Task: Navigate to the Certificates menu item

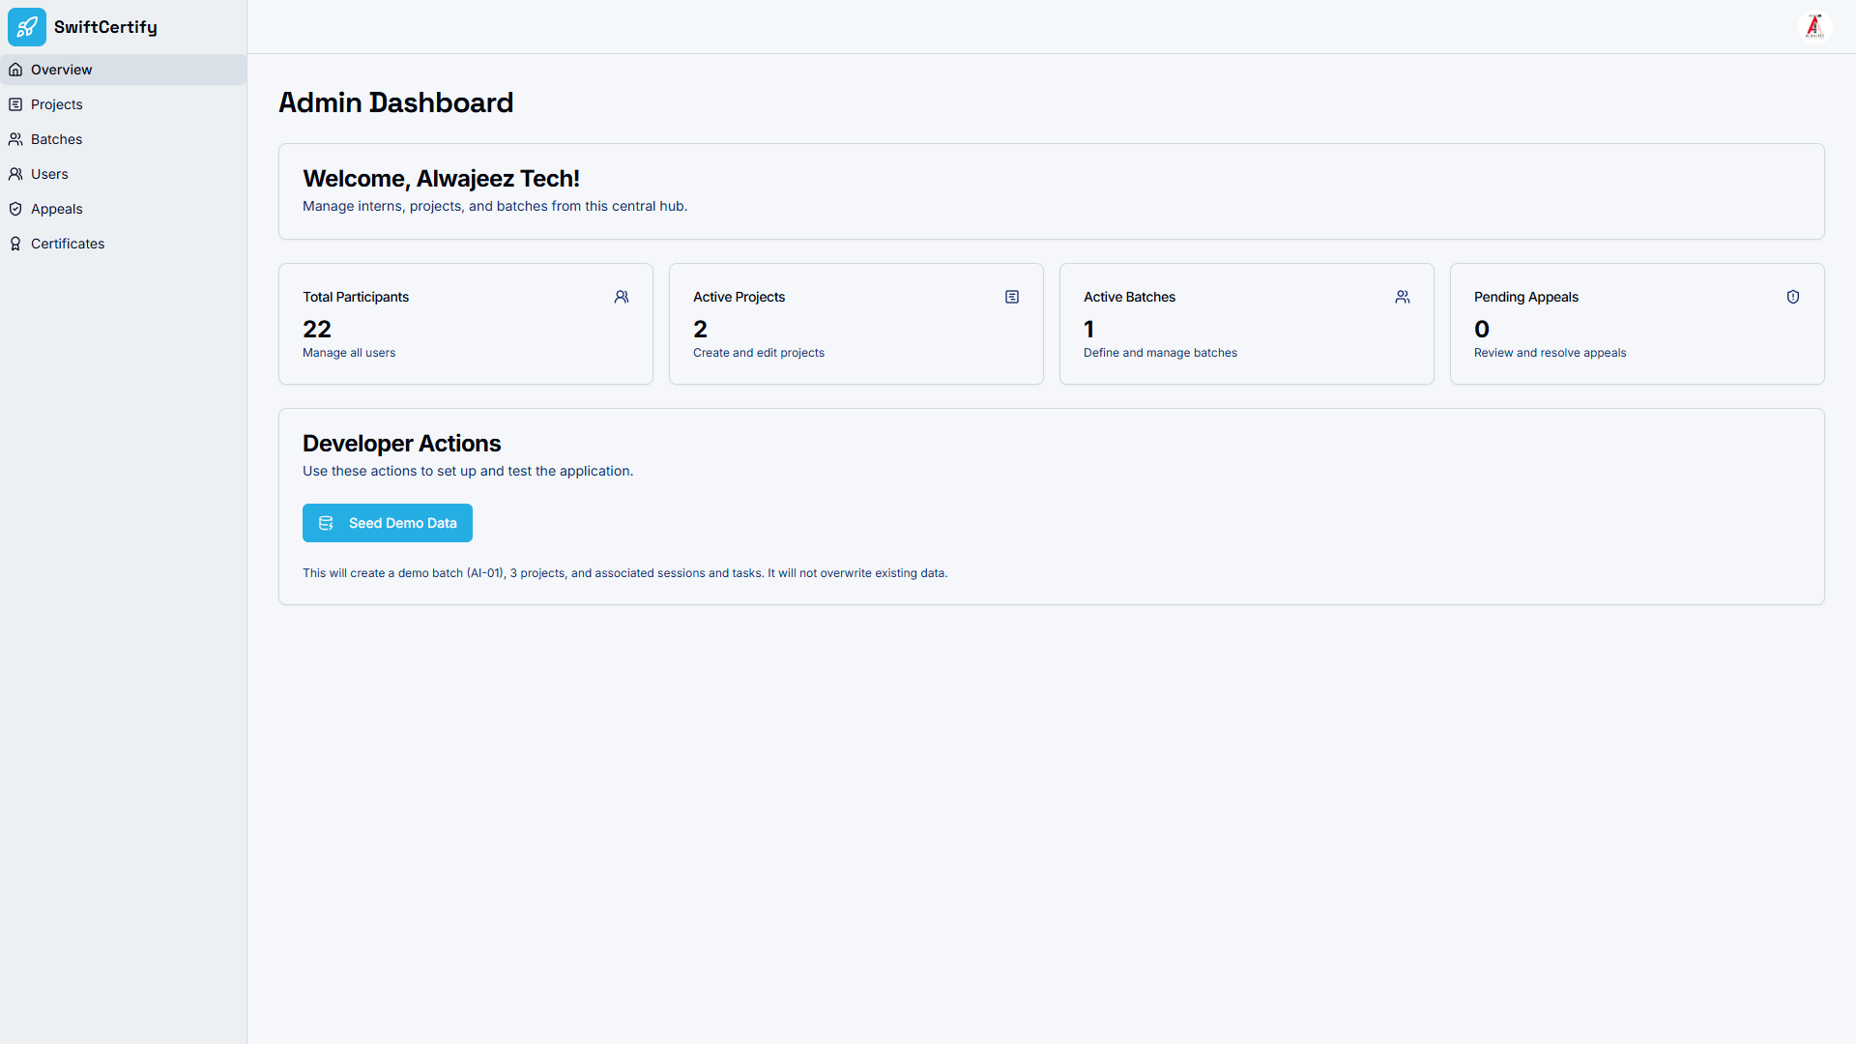Action: coord(68,244)
